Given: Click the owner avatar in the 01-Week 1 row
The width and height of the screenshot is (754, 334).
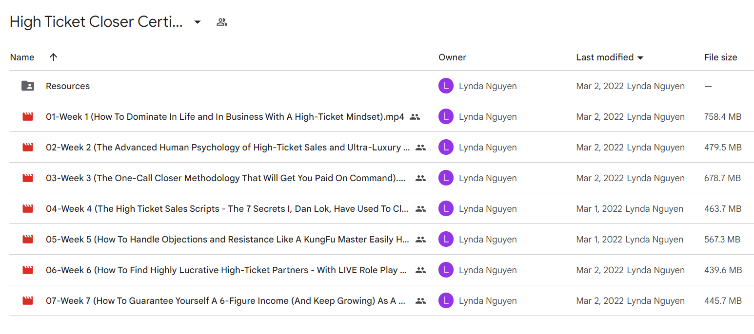Looking at the screenshot, I should click(446, 117).
